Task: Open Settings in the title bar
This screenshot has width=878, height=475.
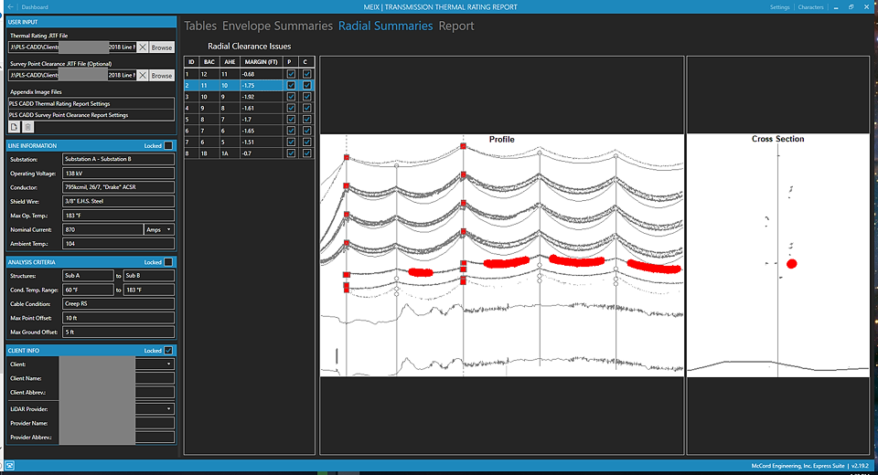Action: click(779, 7)
